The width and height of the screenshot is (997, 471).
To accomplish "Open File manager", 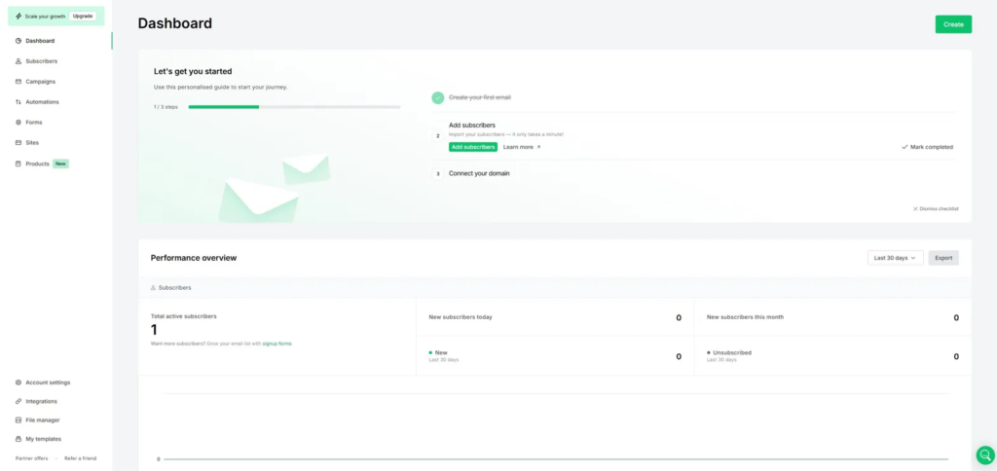I will pyautogui.click(x=43, y=420).
